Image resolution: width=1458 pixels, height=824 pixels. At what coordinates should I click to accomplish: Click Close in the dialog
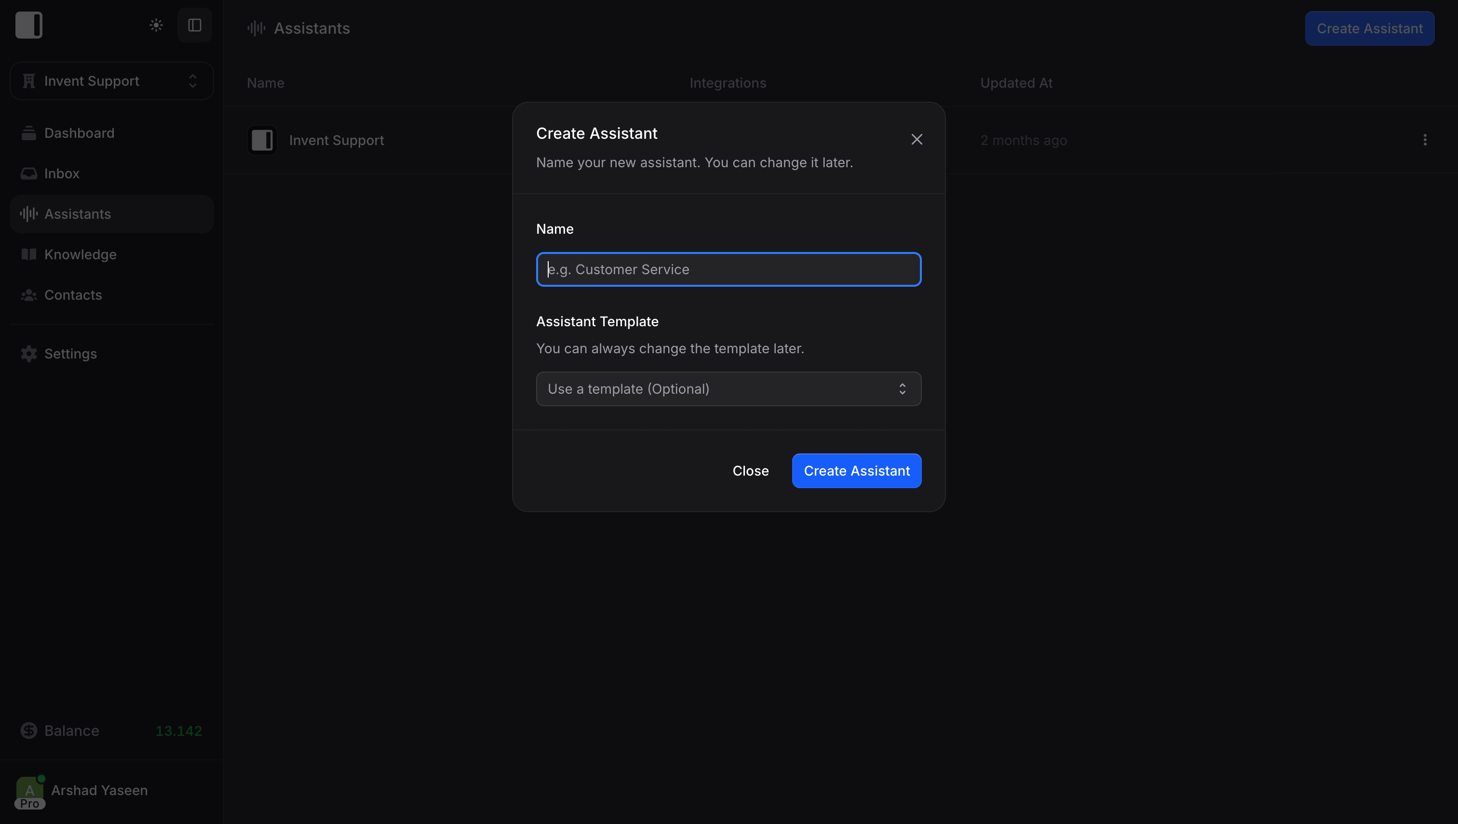tap(750, 470)
